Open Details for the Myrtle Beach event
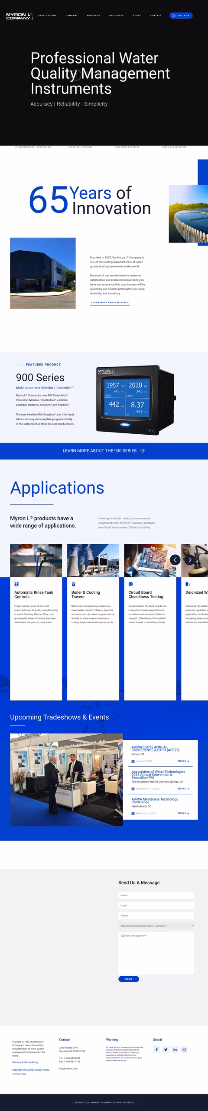 [183, 813]
